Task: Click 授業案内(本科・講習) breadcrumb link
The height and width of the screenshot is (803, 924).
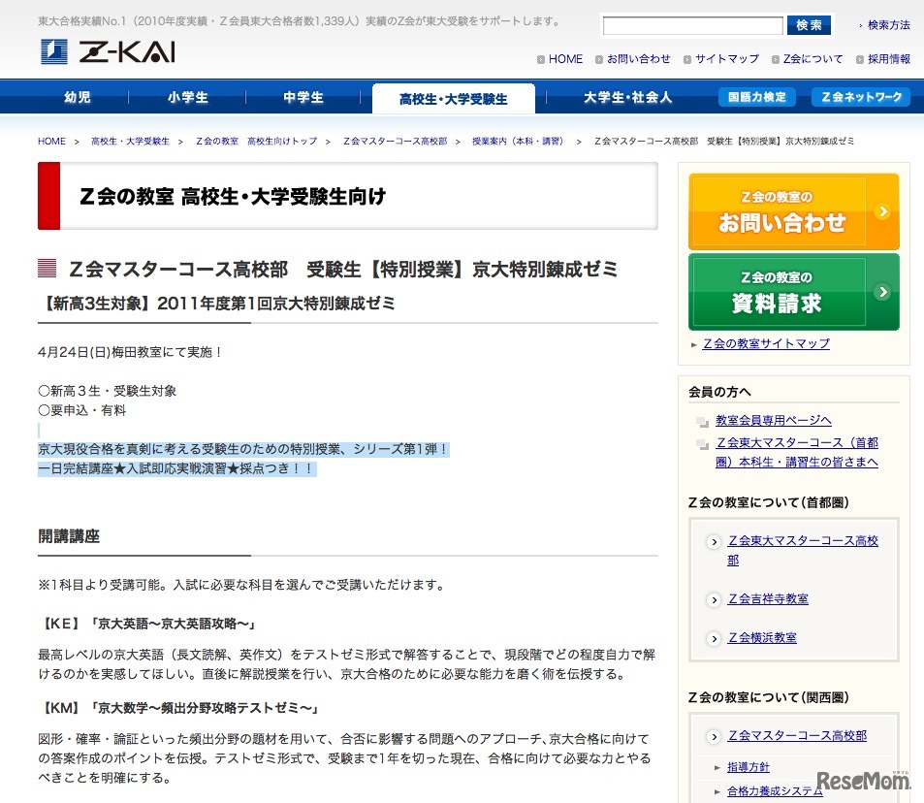Action: 518,142
